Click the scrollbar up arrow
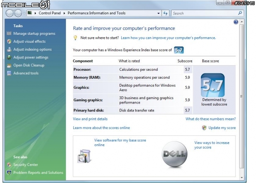This screenshot has height=183, width=256. (x=242, y=22)
